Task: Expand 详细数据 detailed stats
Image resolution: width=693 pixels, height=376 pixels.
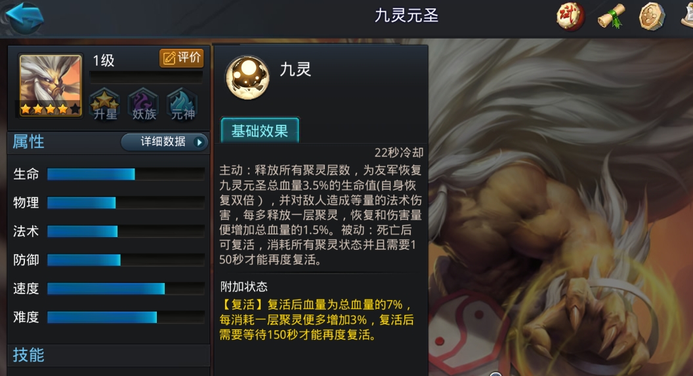Action: 165,141
